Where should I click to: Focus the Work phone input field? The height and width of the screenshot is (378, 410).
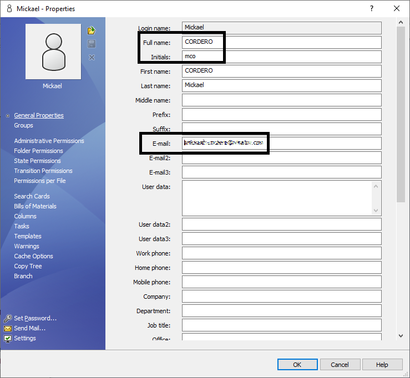pyautogui.click(x=281, y=253)
